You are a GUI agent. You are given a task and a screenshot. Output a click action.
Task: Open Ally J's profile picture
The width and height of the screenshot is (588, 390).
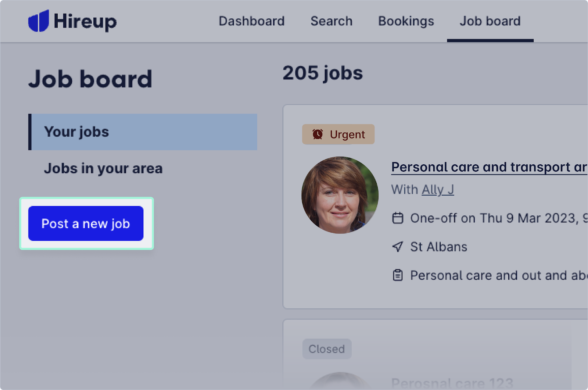[341, 195]
